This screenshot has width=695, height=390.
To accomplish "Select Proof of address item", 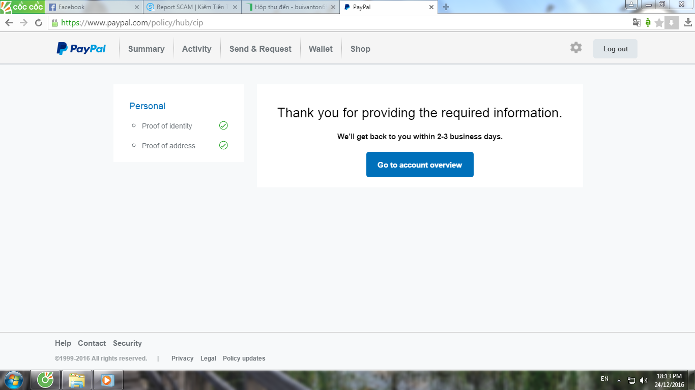I will click(168, 146).
